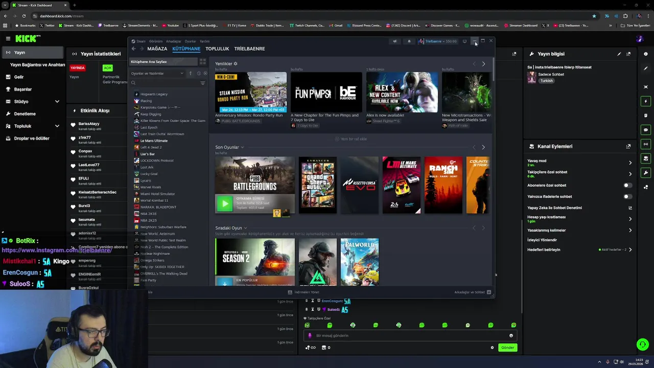
Task: Open Son Oyunlar shelf dropdown
Action: point(242,147)
